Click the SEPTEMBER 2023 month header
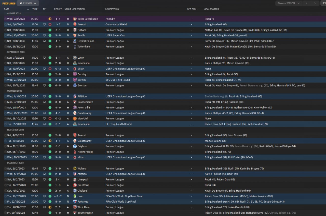 [x=16, y=52]
